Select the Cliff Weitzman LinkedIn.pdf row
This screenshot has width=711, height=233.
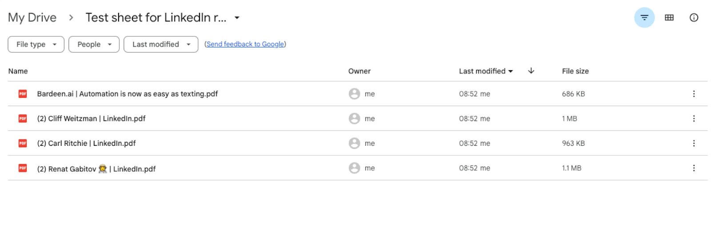[x=358, y=119]
